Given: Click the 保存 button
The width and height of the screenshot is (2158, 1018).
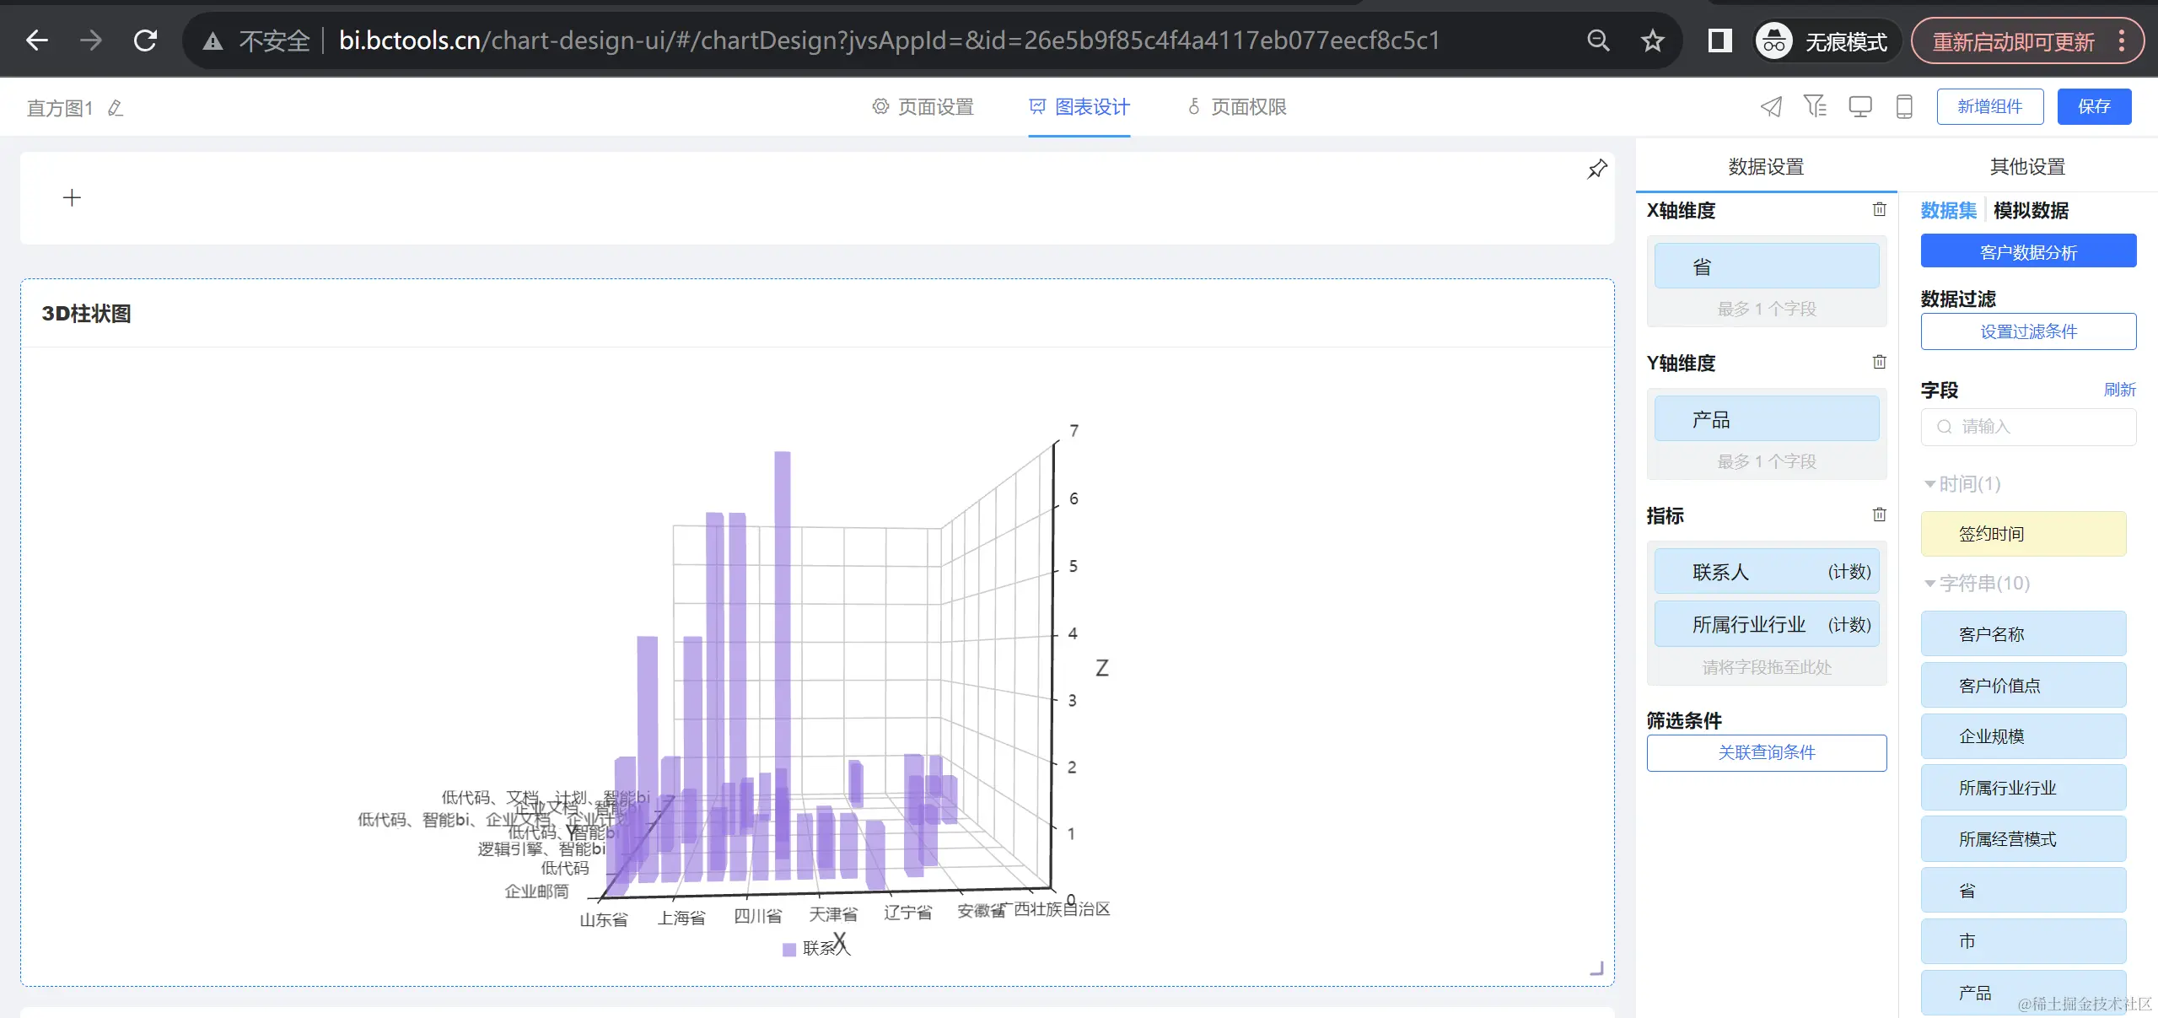Looking at the screenshot, I should tap(2093, 107).
